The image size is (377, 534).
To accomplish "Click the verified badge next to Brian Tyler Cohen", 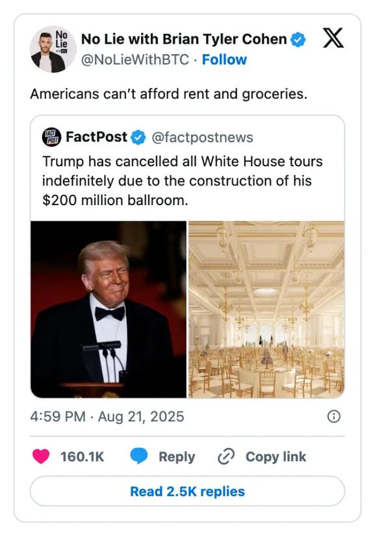I will pyautogui.click(x=298, y=39).
